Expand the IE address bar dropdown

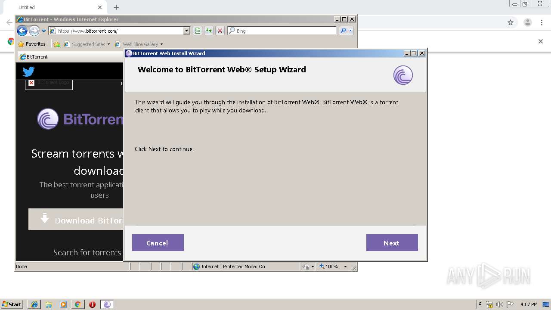point(186,31)
